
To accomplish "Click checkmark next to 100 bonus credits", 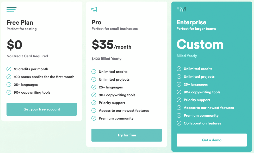I will click(x=9, y=77).
